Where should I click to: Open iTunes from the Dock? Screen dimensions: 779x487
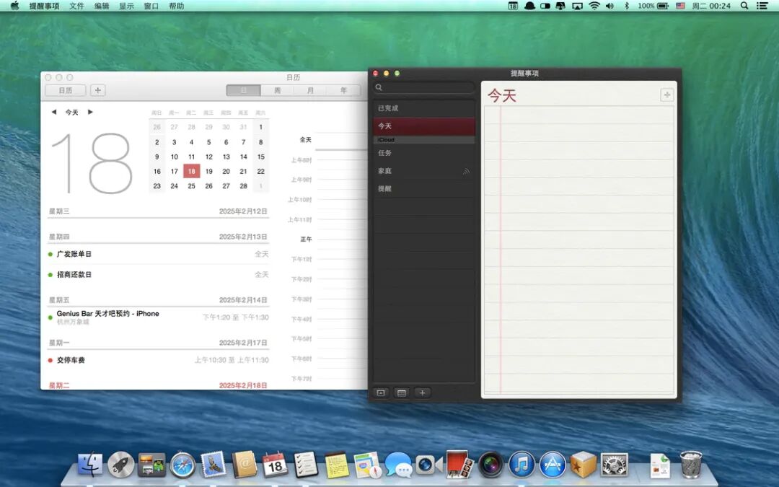[521, 465]
